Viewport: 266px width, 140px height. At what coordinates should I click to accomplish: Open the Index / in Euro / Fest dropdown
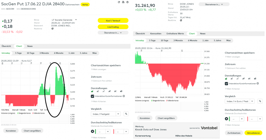click(240, 101)
